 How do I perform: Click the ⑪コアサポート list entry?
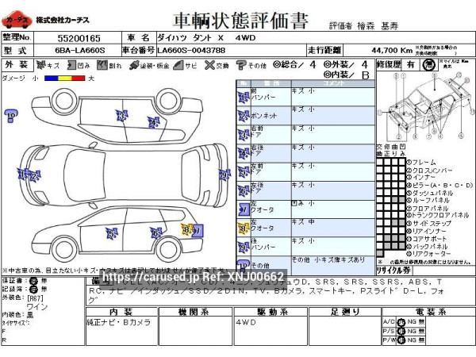tap(427, 239)
